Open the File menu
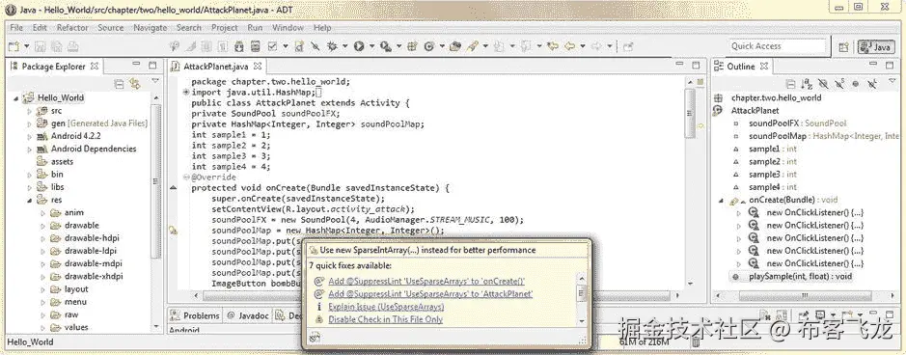The image size is (906, 355). 16,27
